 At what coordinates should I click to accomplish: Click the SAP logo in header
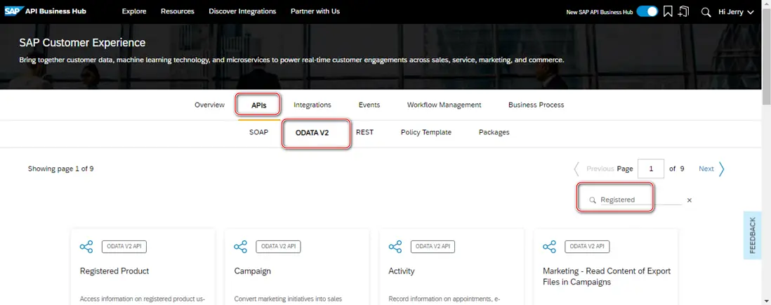[x=13, y=11]
